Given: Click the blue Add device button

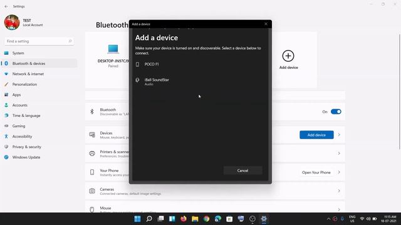Looking at the screenshot, I should coord(316,135).
